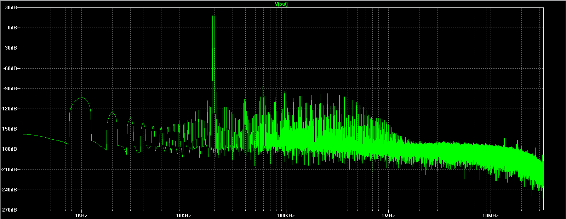Image resolution: width=566 pixels, height=219 pixels.
Task: Click the 10MHz frequency axis label
Action: tap(490, 215)
